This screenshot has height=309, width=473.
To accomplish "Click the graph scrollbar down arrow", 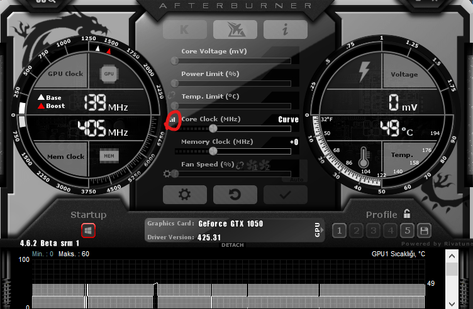I will [452, 303].
